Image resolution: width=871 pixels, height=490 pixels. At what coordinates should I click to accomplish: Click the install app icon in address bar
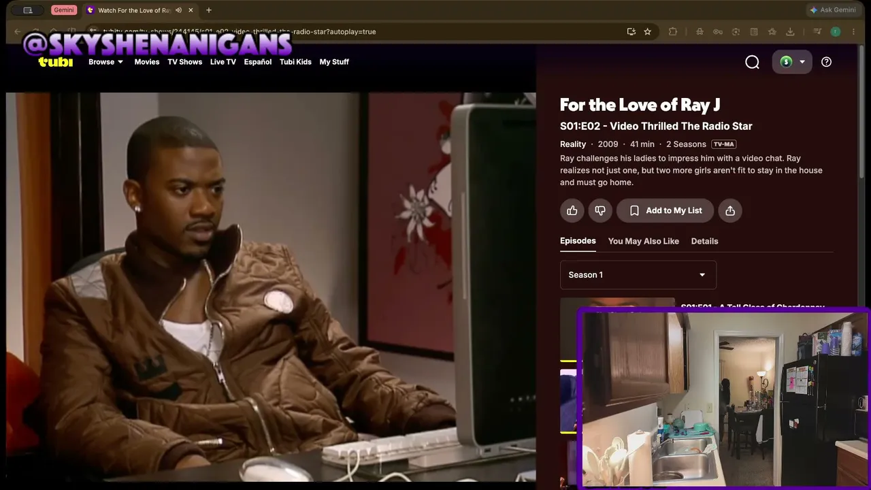631,31
